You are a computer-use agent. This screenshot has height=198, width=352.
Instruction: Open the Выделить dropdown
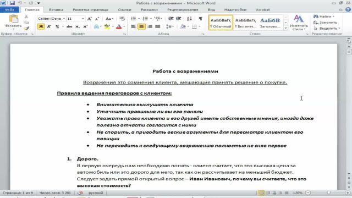(327, 29)
